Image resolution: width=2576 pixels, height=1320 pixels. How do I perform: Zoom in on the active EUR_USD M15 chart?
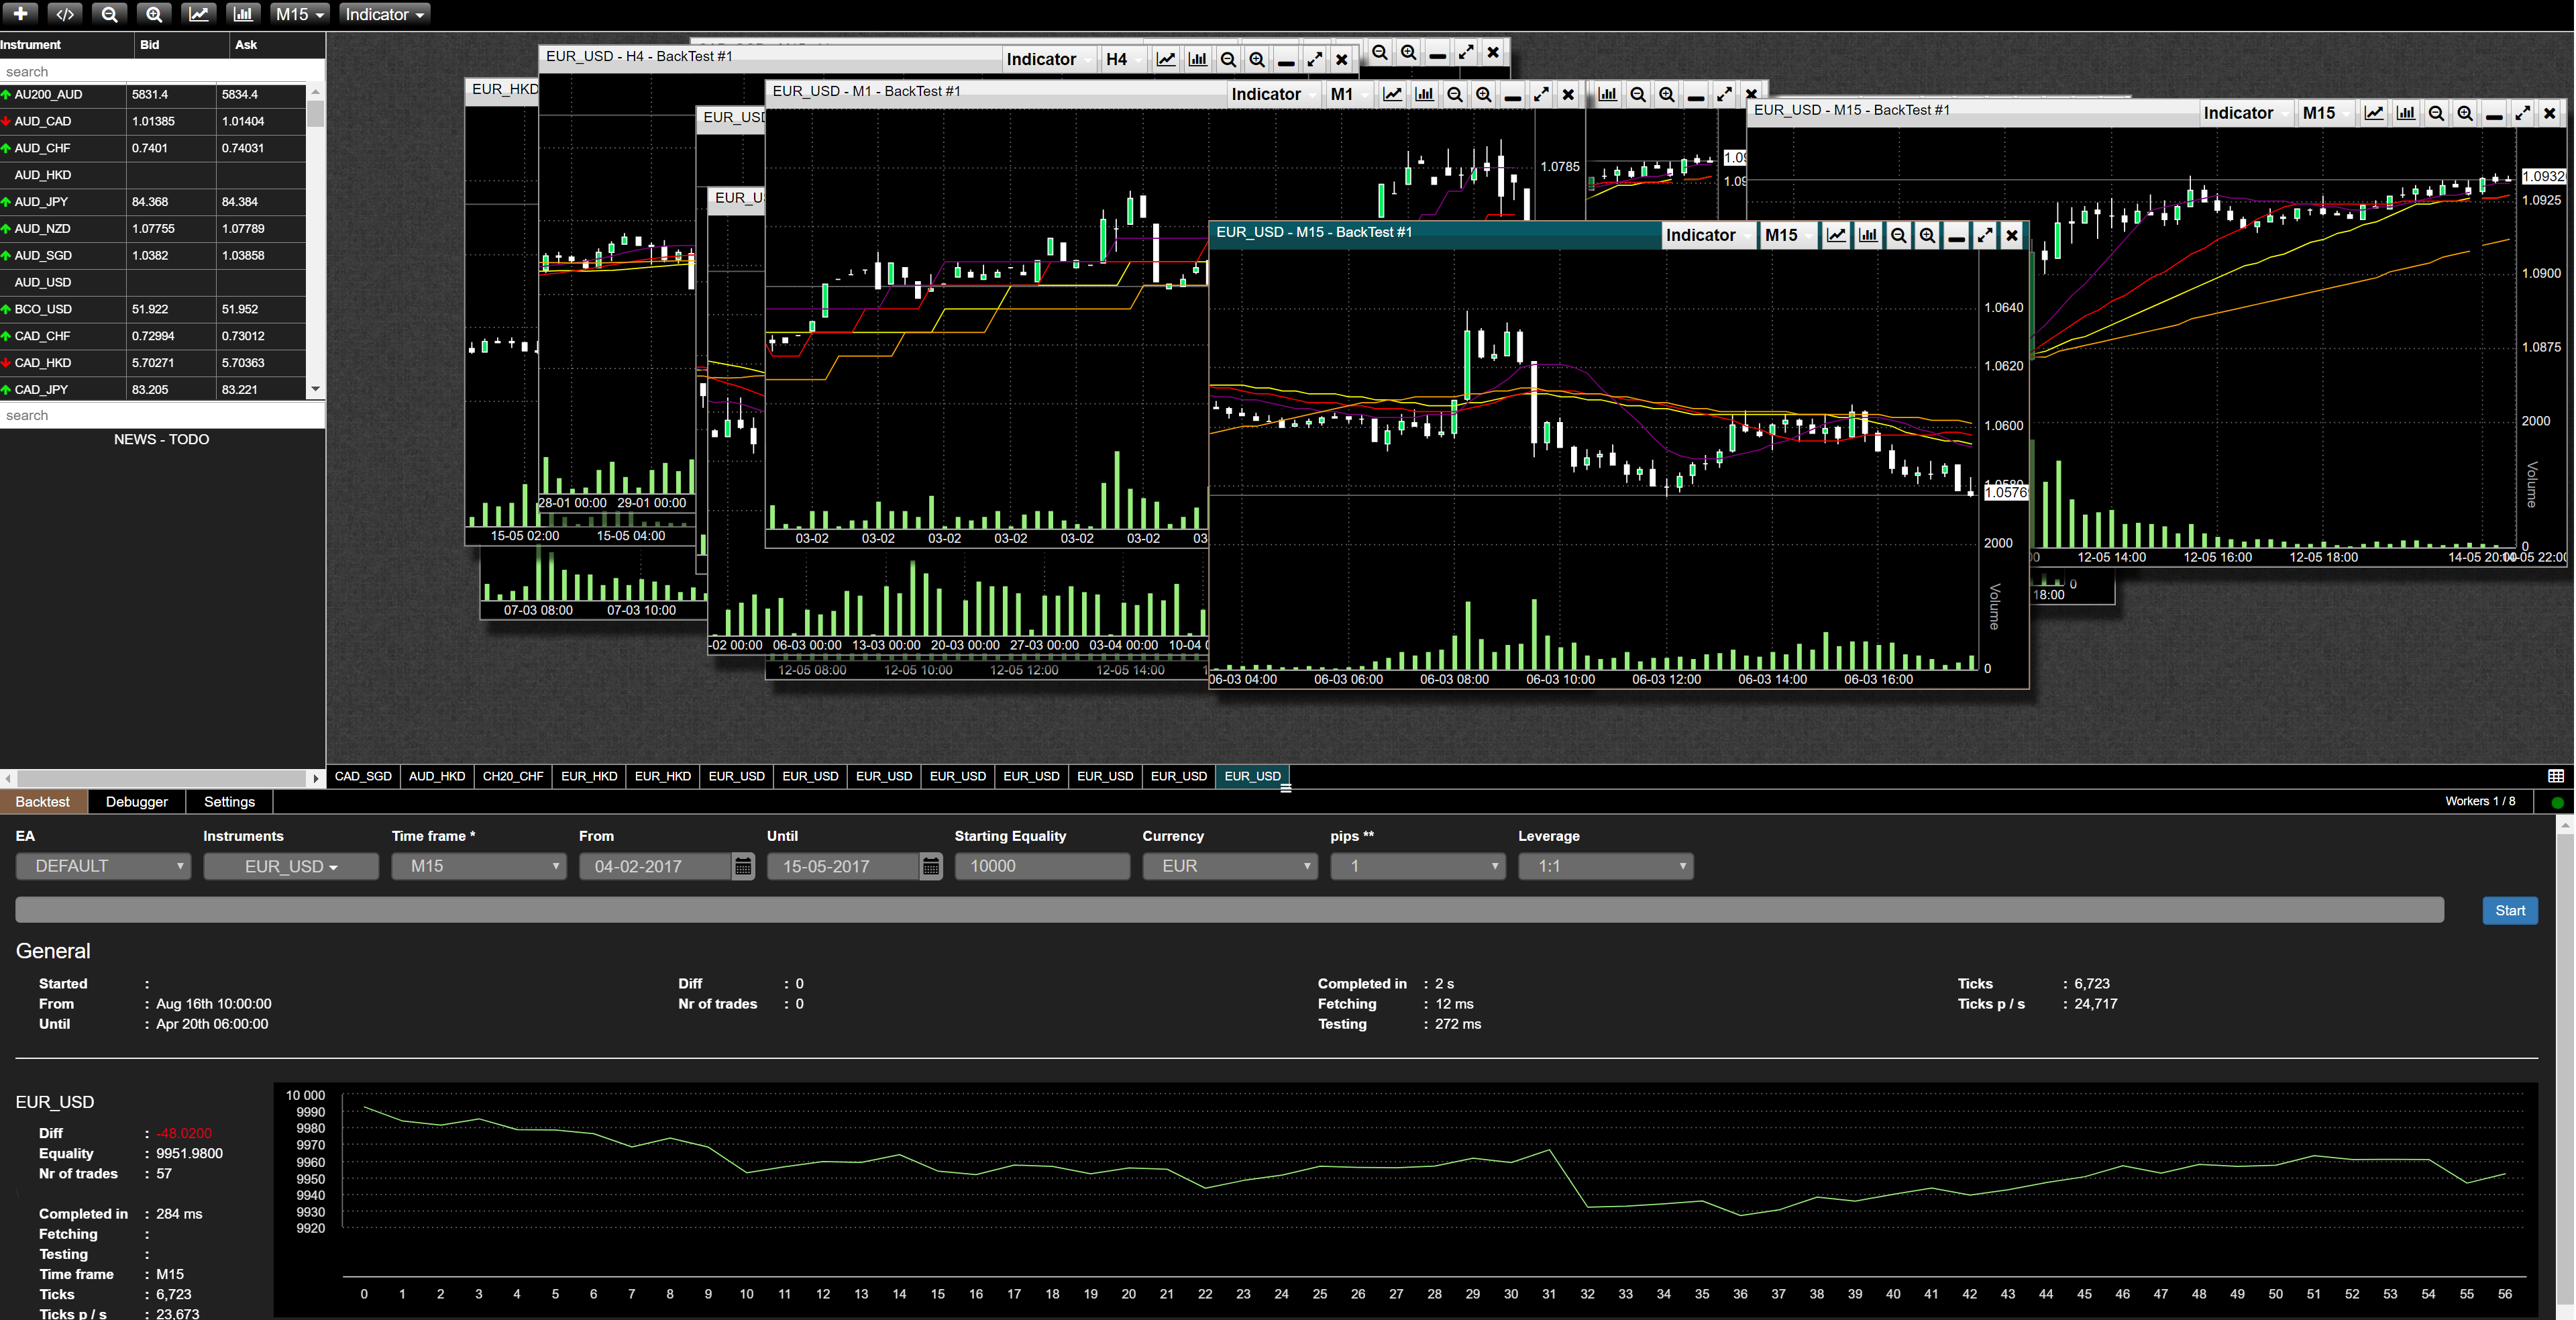[1927, 236]
